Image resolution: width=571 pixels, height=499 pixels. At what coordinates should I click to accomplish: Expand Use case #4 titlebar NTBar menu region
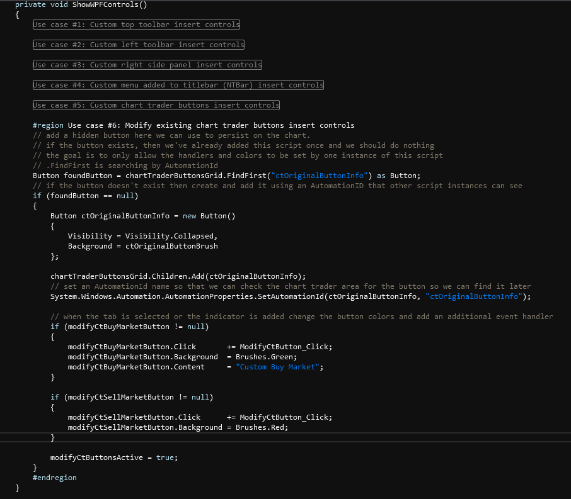click(178, 85)
